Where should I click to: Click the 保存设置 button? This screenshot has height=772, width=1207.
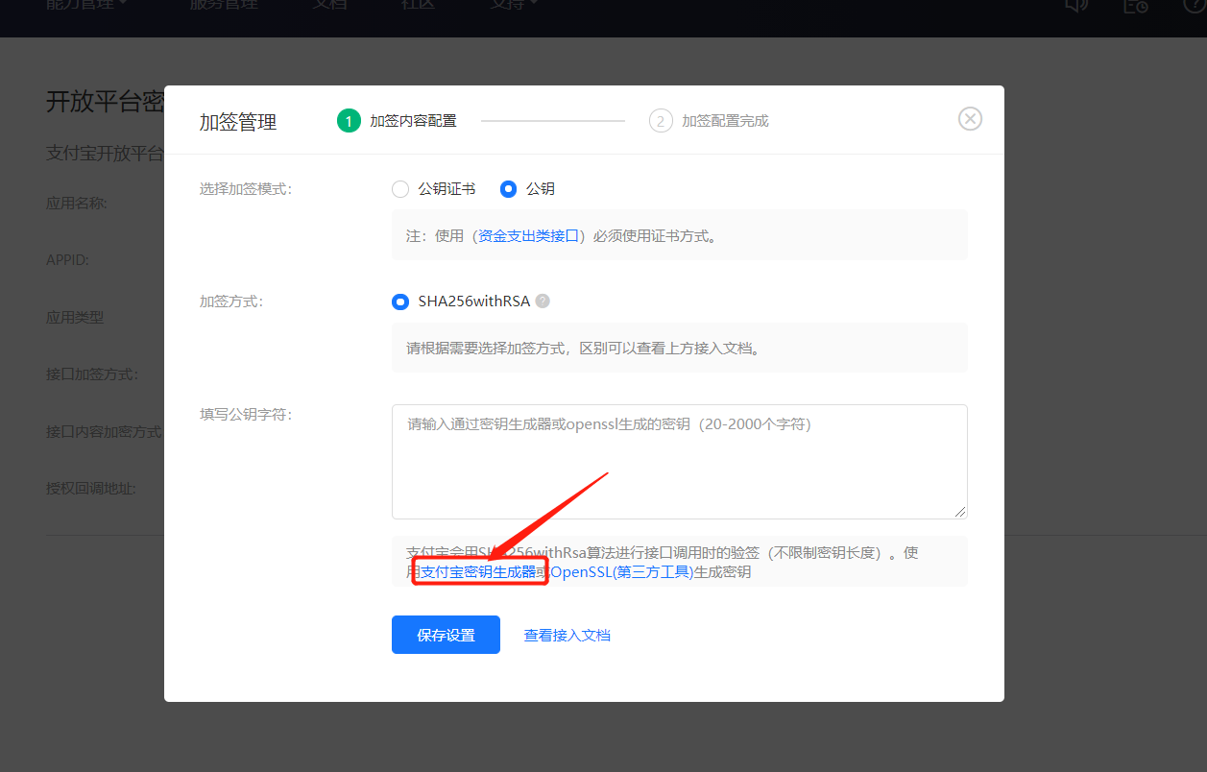coord(446,635)
